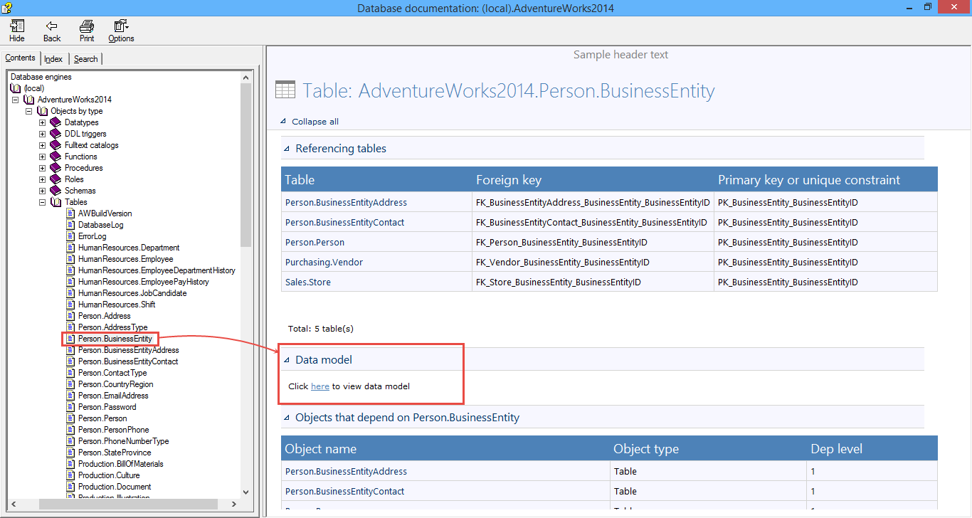
Task: Select HumanResources.JobCandidate in the tree
Action: point(132,293)
